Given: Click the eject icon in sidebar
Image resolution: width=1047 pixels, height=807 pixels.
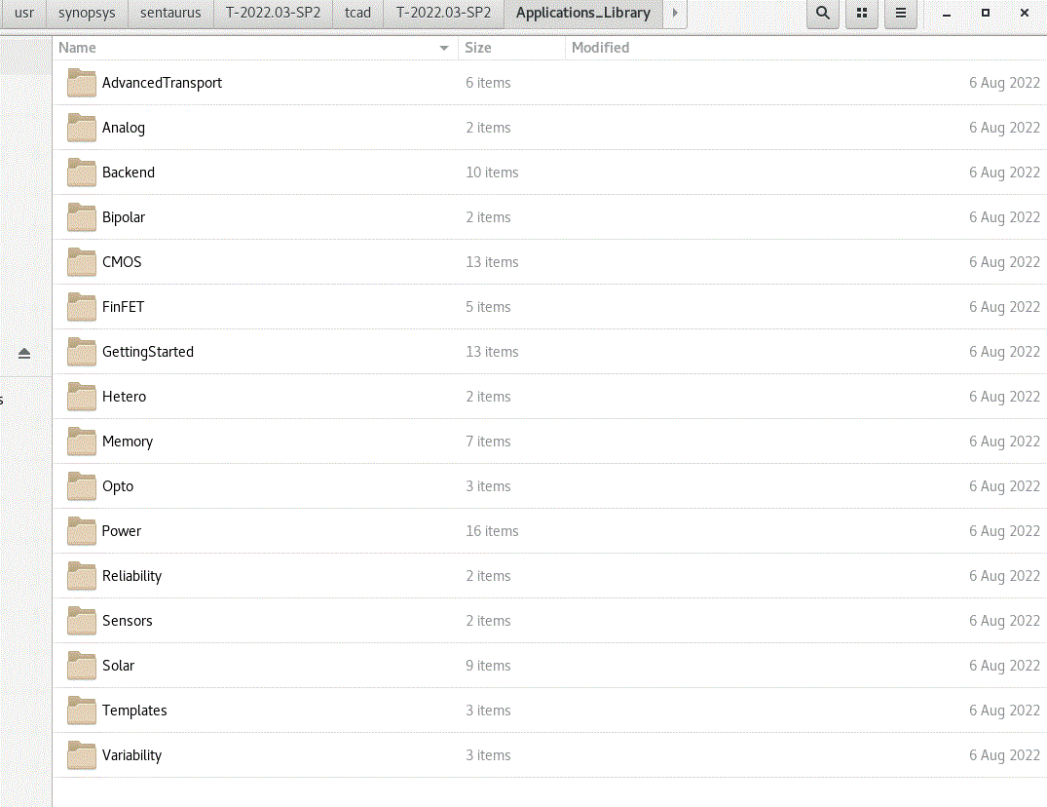Looking at the screenshot, I should click(24, 353).
